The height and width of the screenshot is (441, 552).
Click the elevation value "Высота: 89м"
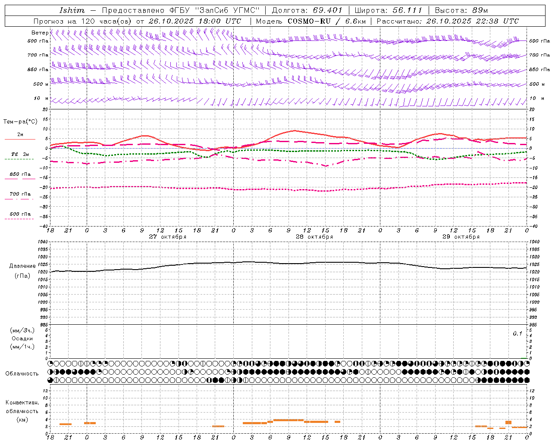pyautogui.click(x=461, y=10)
